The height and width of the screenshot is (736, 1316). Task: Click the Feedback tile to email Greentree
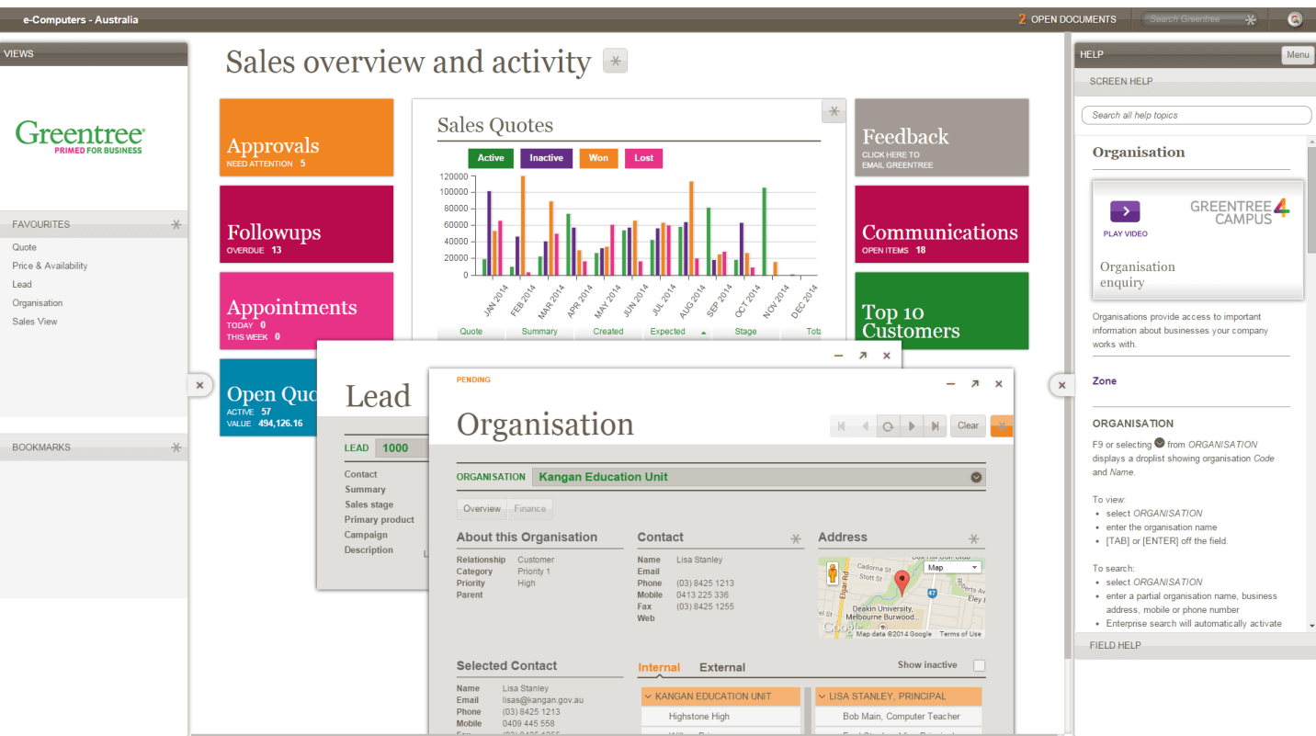pos(942,137)
